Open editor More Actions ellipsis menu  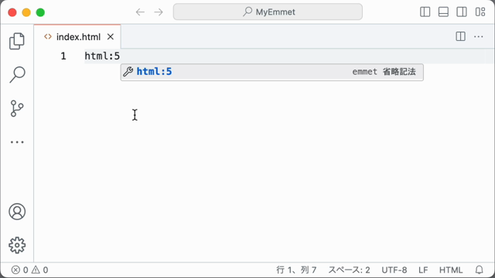coord(479,36)
